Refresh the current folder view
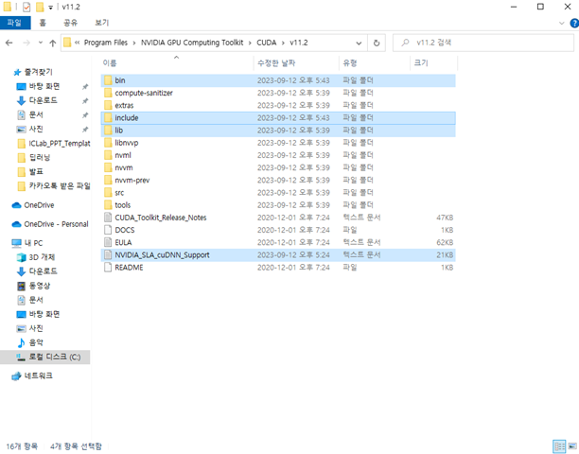Viewport: 579px width, 454px height. coord(377,43)
